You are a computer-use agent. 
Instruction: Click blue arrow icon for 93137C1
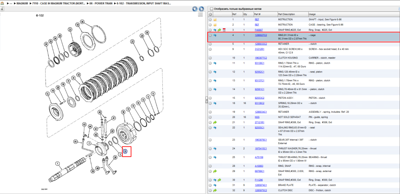[x=215, y=81]
